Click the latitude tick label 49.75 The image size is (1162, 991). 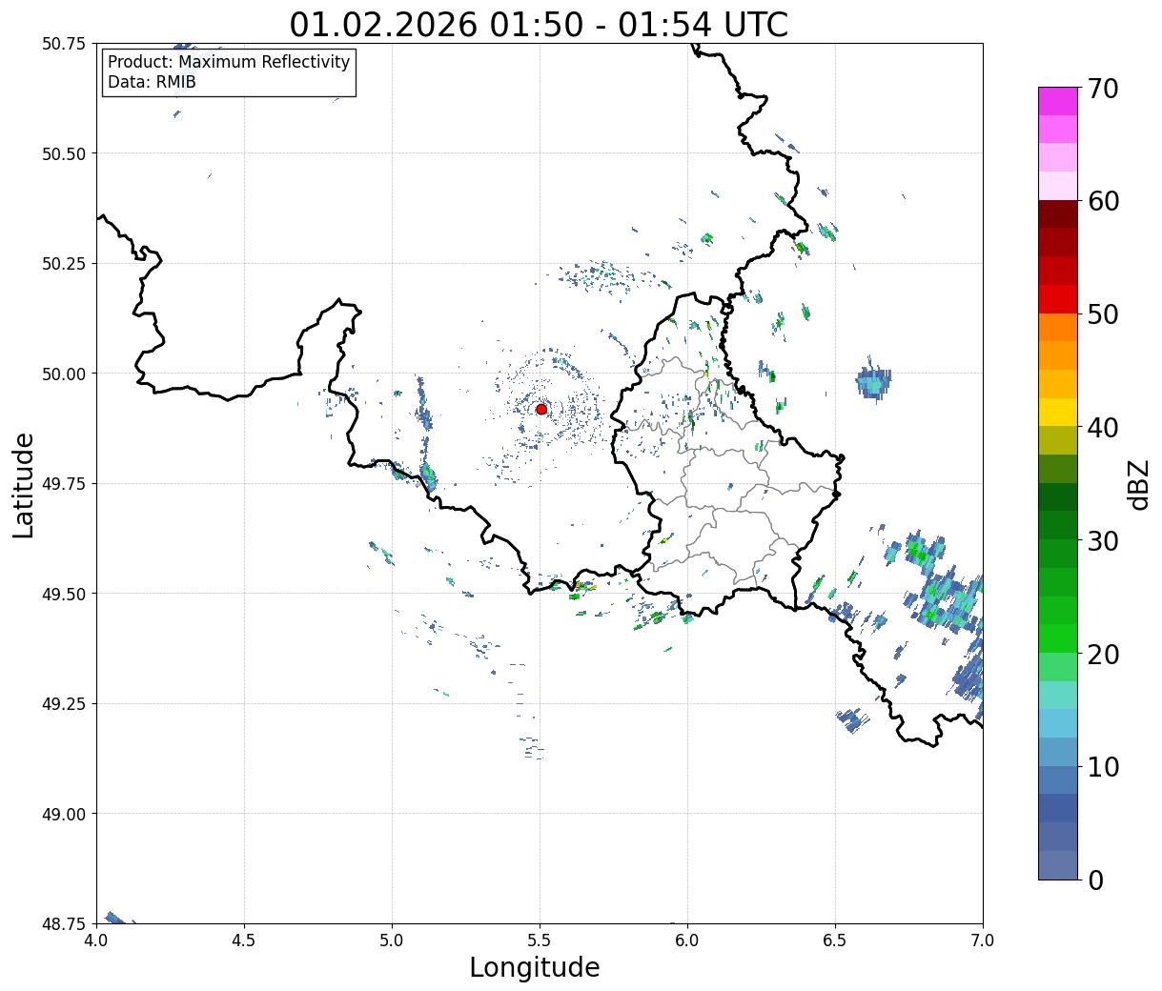click(x=64, y=484)
